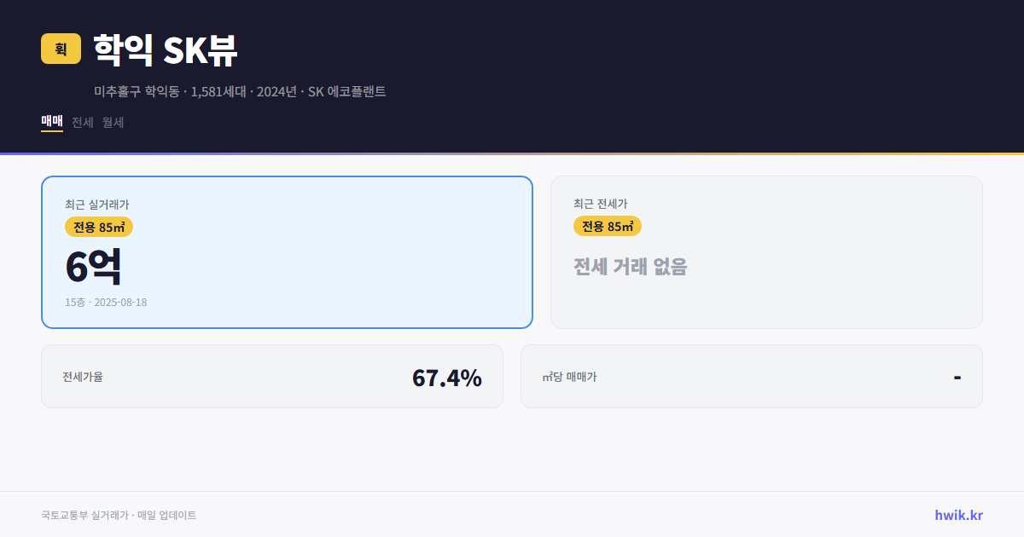
Task: Select the active 매매 tab
Action: tap(51, 122)
